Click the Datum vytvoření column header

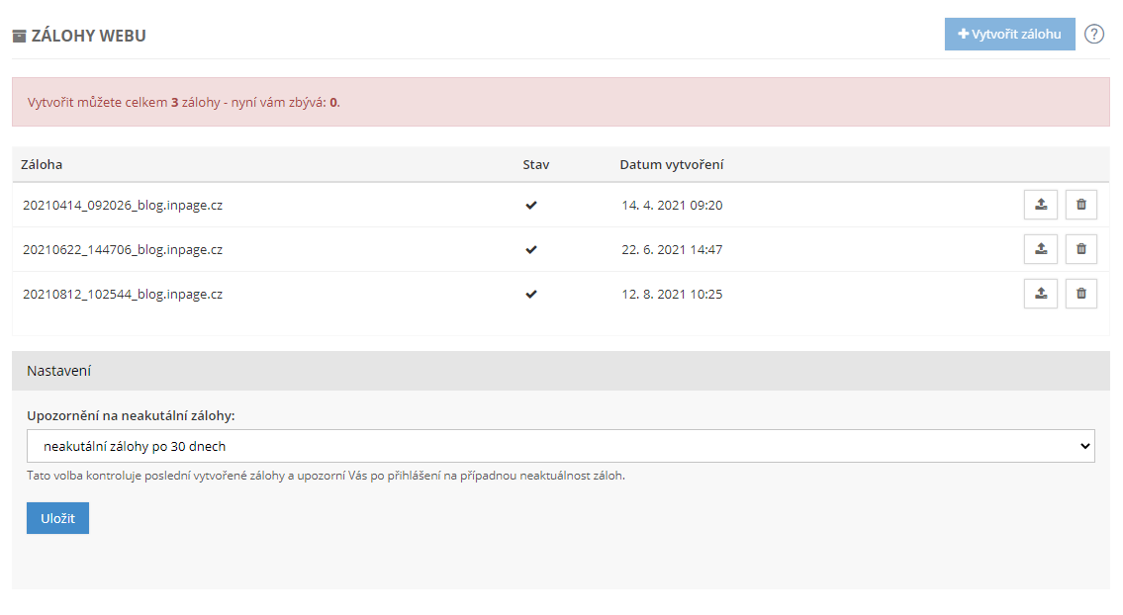[x=671, y=164]
